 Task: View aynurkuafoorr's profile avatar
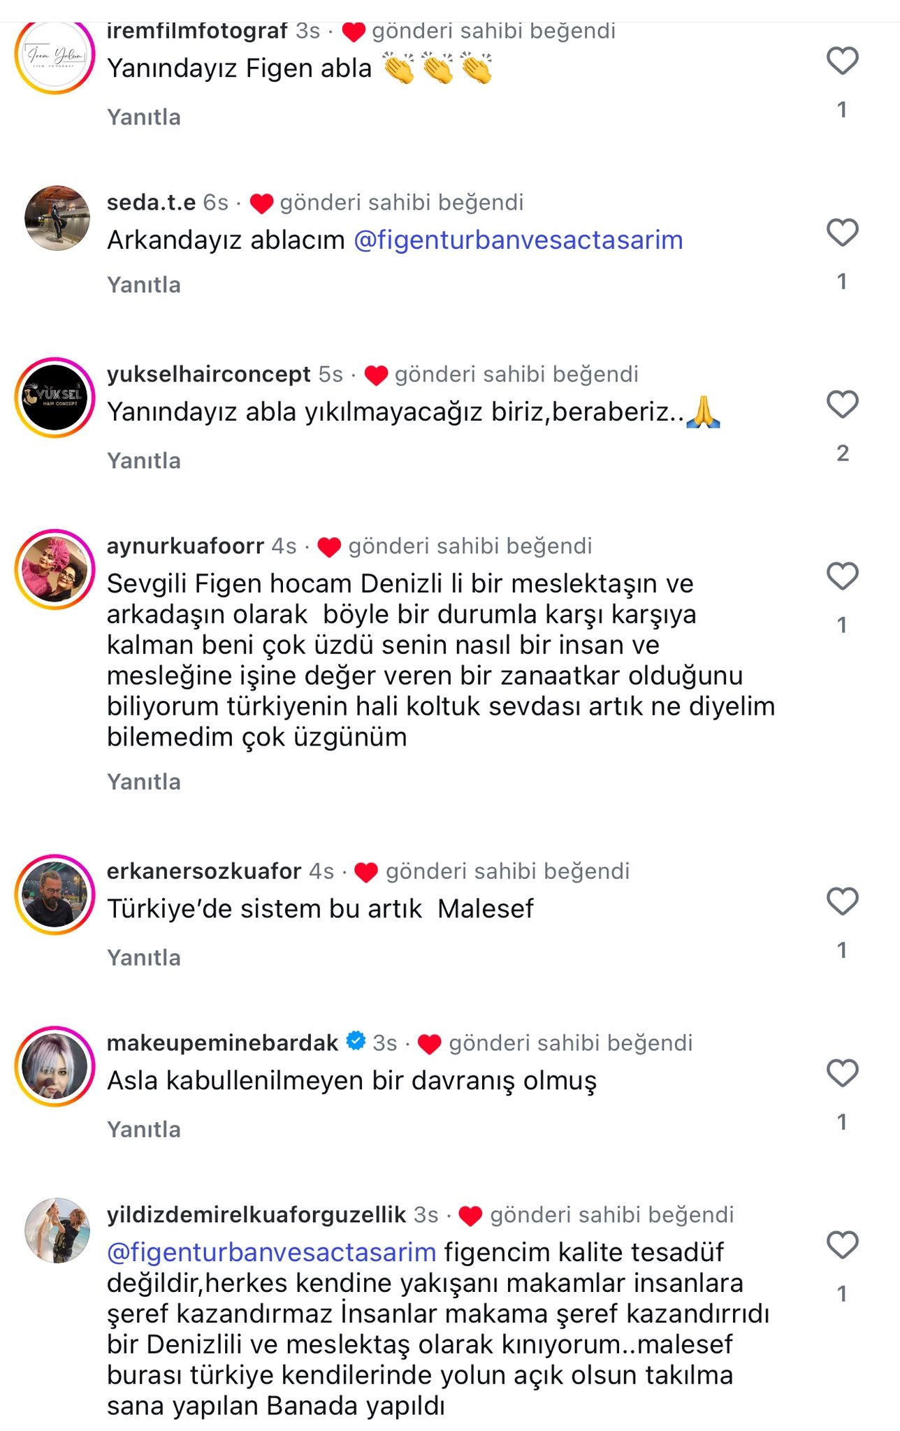pos(55,569)
